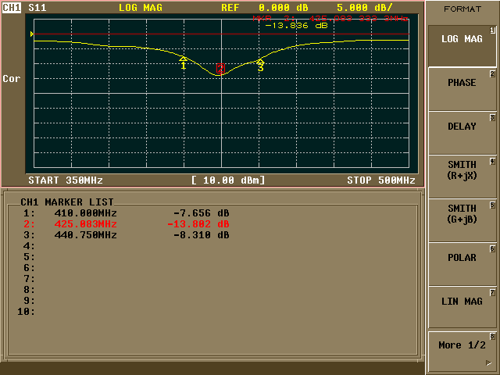This screenshot has height=375, width=500.
Task: Click red marker 2 on the trace
Action: point(220,68)
